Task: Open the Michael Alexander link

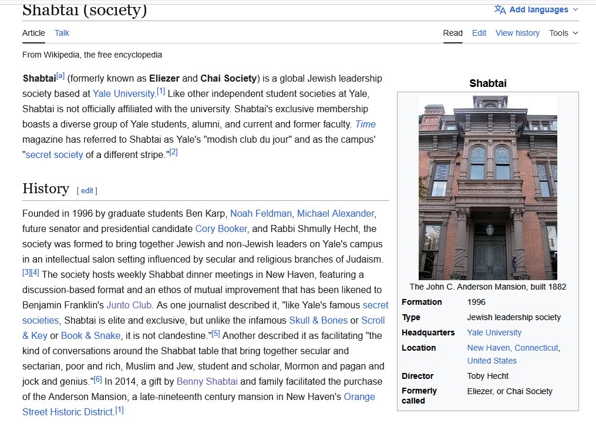Action: point(336,213)
